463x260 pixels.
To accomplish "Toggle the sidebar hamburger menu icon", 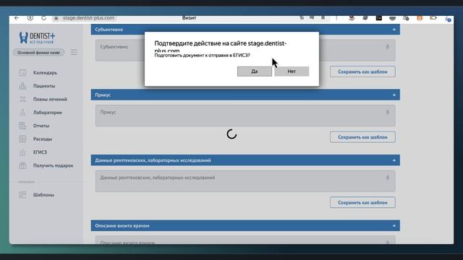I will click(74, 53).
